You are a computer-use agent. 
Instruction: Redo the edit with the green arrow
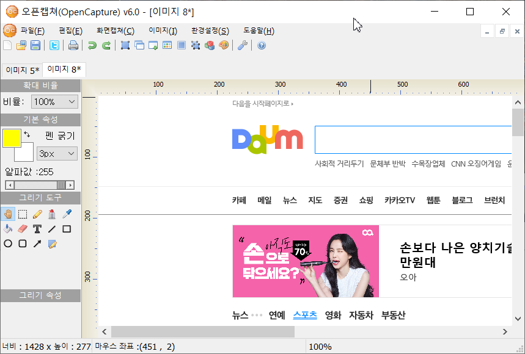[106, 45]
